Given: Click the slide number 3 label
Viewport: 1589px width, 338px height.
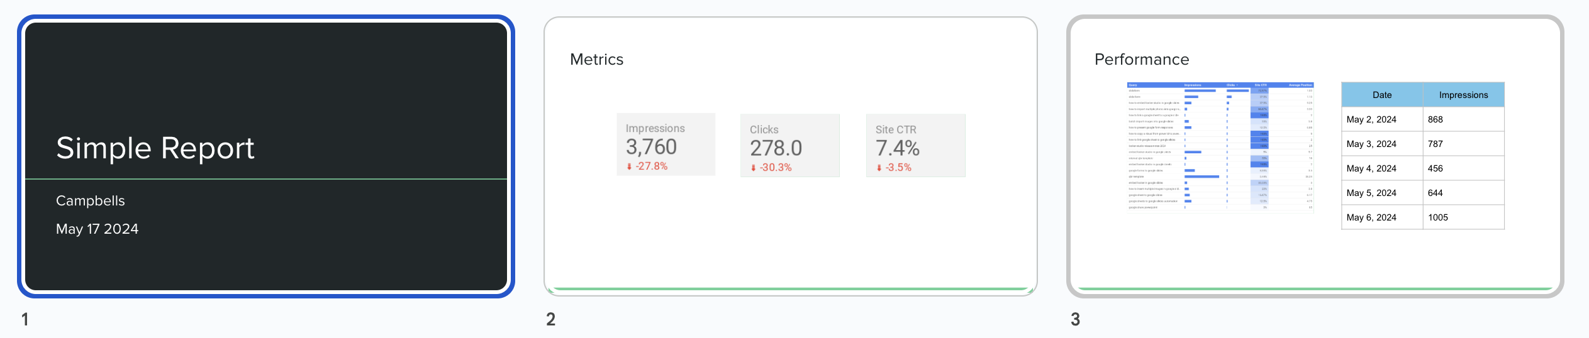Looking at the screenshot, I should tap(1076, 320).
